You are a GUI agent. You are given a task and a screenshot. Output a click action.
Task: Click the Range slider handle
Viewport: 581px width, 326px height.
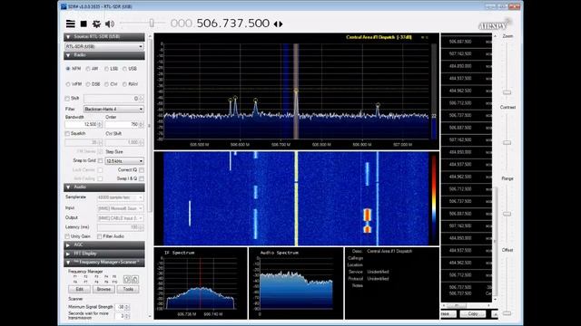coord(507,214)
